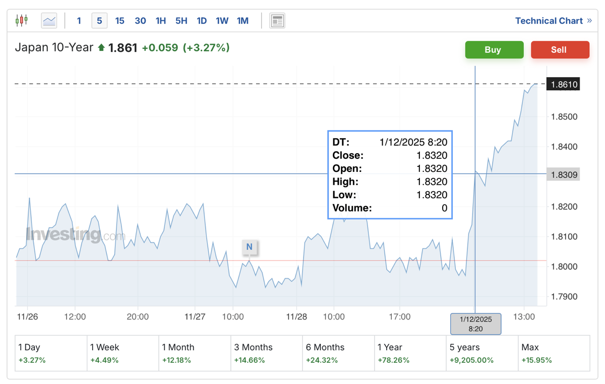Select the area chart type icon

(x=49, y=21)
